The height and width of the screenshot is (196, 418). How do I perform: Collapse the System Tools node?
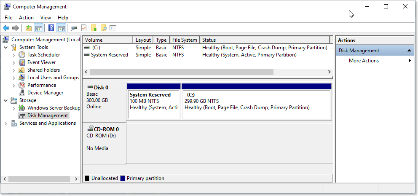pos(6,47)
